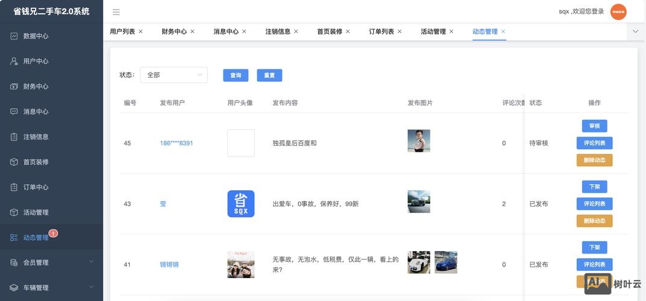Click the text 出爱车，0事故，保养好，99新

point(316,204)
